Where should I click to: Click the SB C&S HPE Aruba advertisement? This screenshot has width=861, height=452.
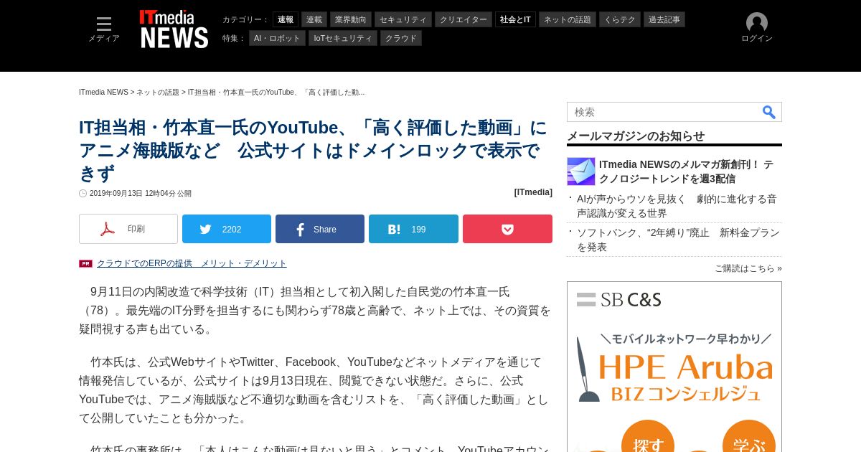[674, 367]
